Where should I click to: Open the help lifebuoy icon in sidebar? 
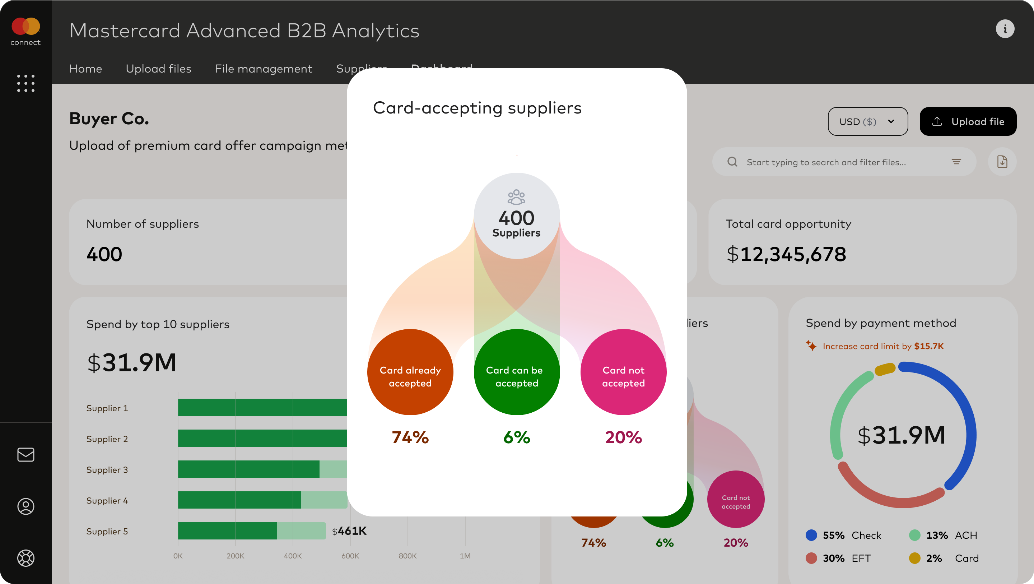[26, 558]
